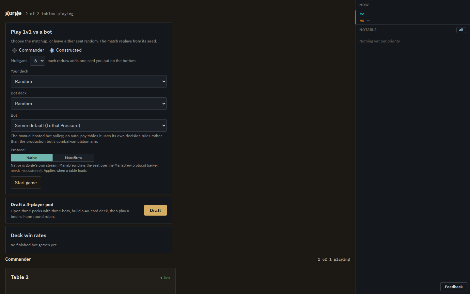Viewport: 470px width, 294px height.
Task: Click the live status indicator on Table 2
Action: 165,278
